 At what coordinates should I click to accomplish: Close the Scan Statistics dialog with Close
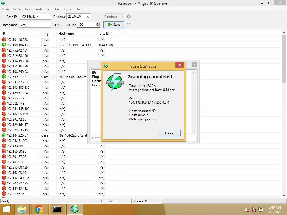(x=169, y=133)
